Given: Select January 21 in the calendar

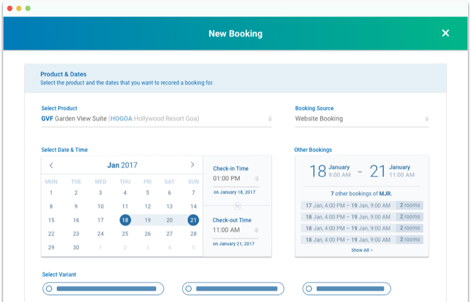Looking at the screenshot, I should tap(193, 220).
